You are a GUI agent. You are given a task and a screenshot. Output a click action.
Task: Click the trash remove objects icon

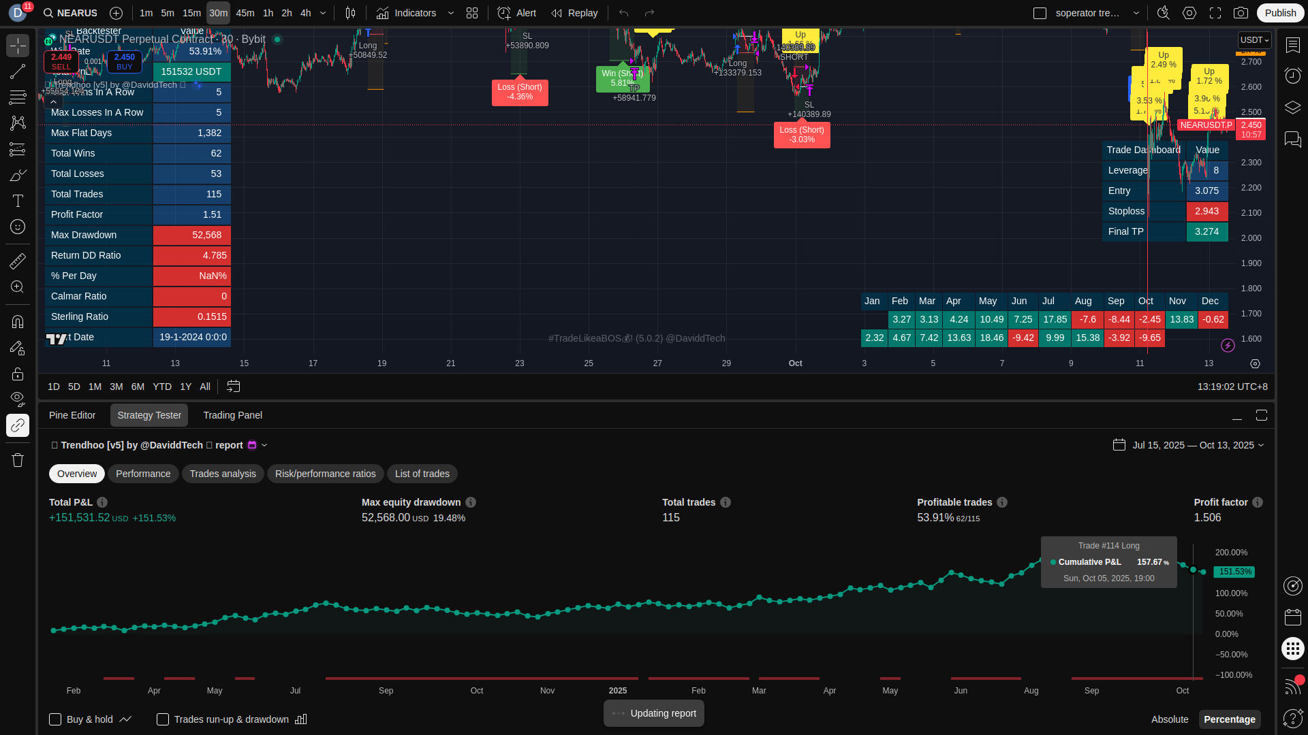coord(18,461)
